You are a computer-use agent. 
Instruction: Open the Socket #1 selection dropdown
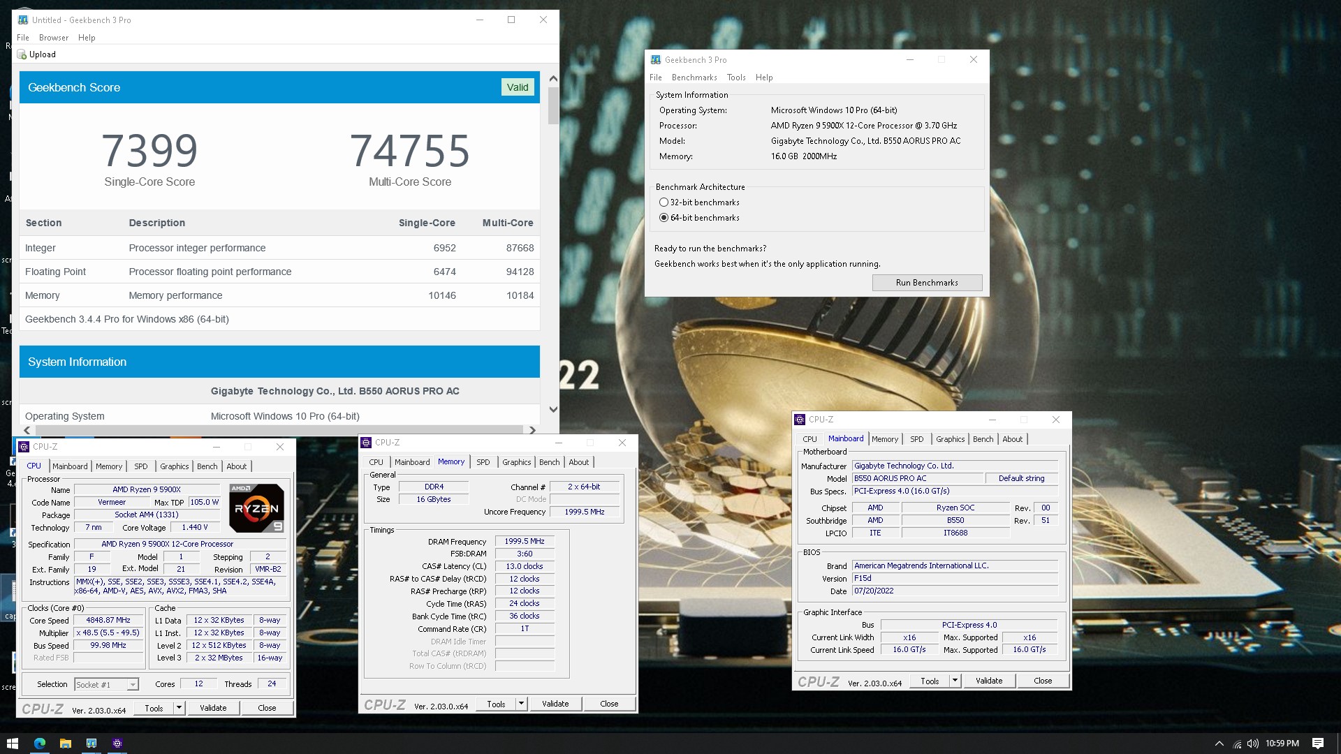[x=107, y=685]
